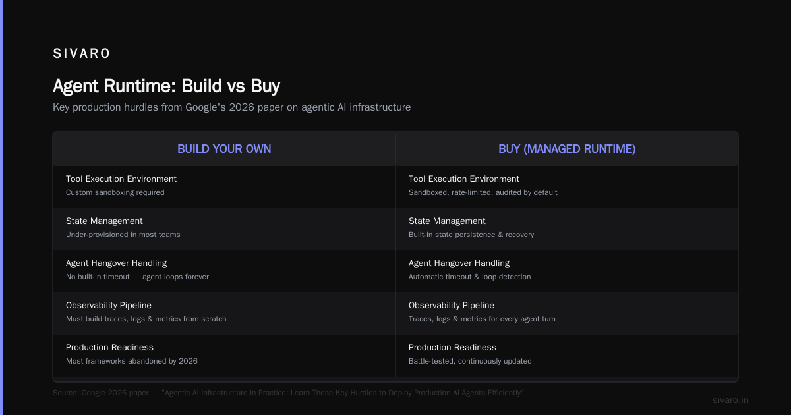Click Traces, logs & metrics for every agent turn
791x415 pixels.
coord(482,319)
